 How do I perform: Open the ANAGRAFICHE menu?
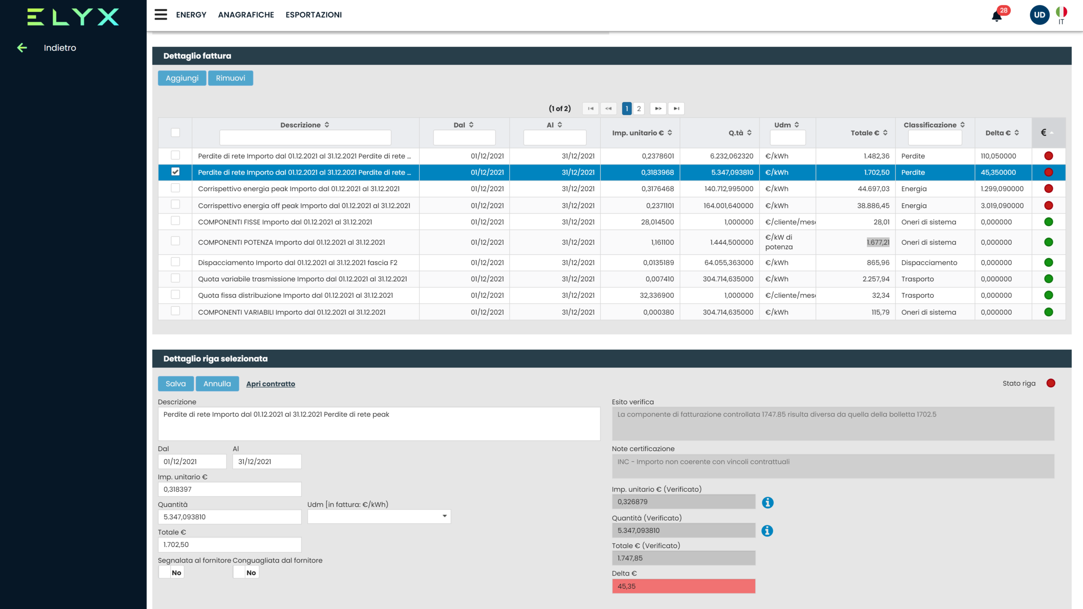click(x=246, y=15)
